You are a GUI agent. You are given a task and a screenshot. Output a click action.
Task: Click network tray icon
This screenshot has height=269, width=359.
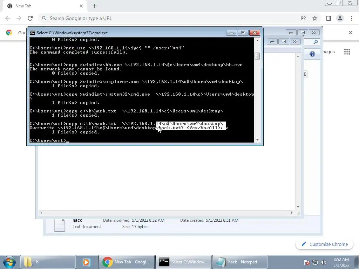315,262
